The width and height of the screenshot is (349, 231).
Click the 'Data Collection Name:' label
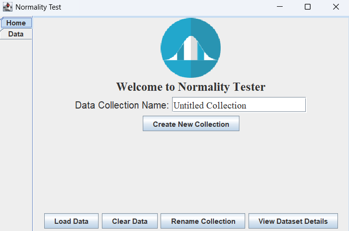click(122, 105)
